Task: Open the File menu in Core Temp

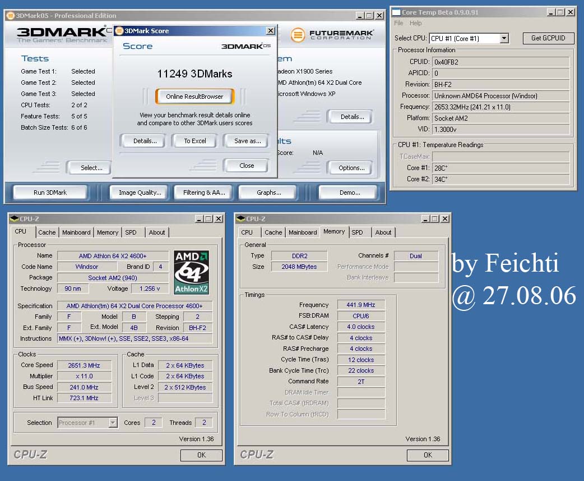Action: pyautogui.click(x=398, y=23)
